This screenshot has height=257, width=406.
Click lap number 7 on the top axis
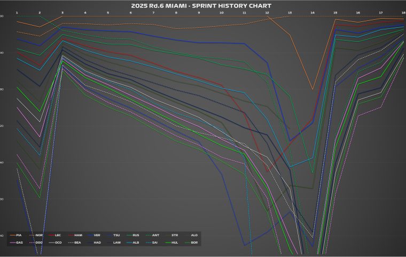153,13
